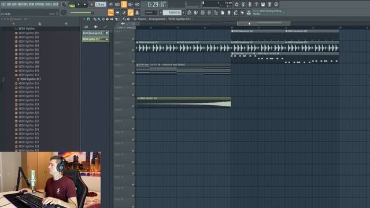Click the multilink controllers icon

coord(137,13)
